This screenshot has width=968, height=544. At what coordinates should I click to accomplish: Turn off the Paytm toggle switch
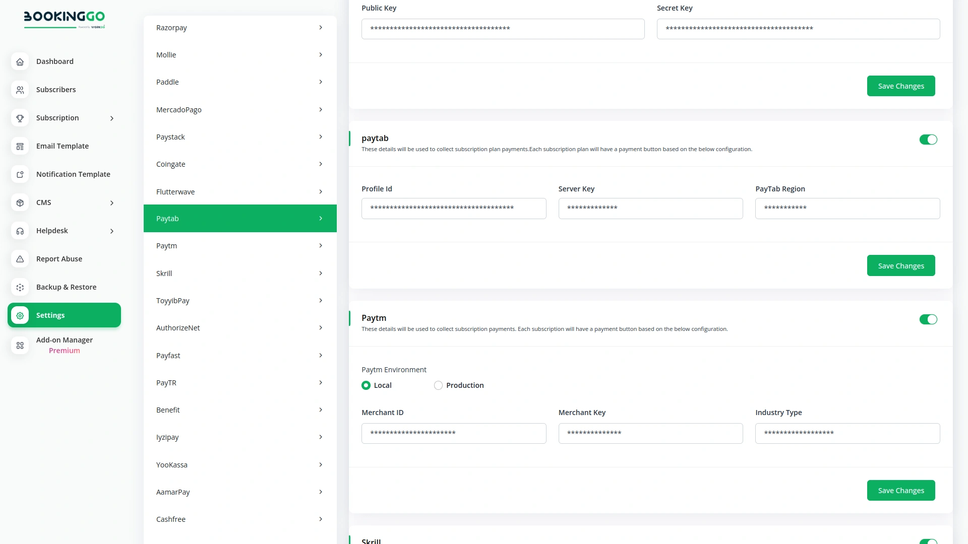coord(929,319)
